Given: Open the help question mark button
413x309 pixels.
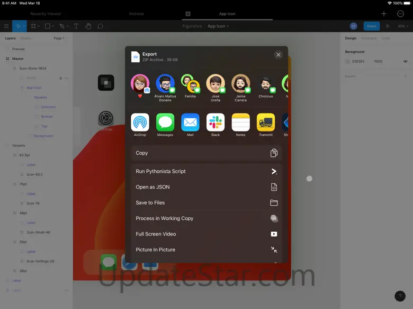Looking at the screenshot, I should (400, 296).
